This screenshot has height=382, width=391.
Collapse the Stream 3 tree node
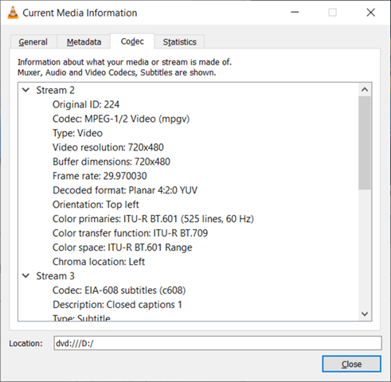(25, 275)
